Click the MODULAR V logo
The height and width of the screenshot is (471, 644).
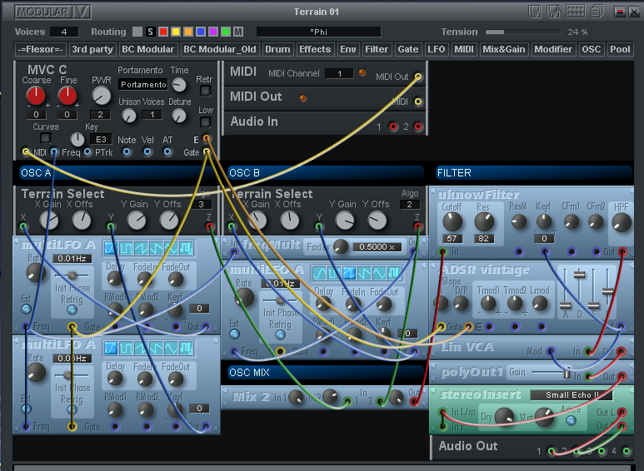pos(52,12)
